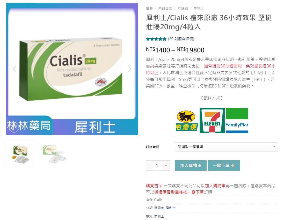Show the previous product image
The height and width of the screenshot is (220, 284).
[x=14, y=69]
